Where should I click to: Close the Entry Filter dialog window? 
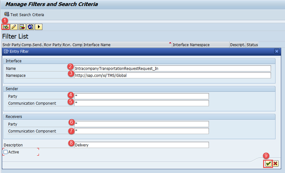[x=276, y=51]
